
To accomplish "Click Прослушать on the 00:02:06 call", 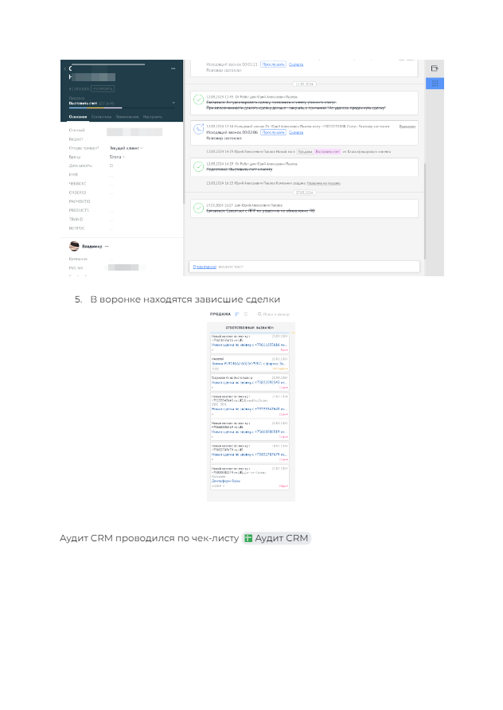I will click(274, 132).
